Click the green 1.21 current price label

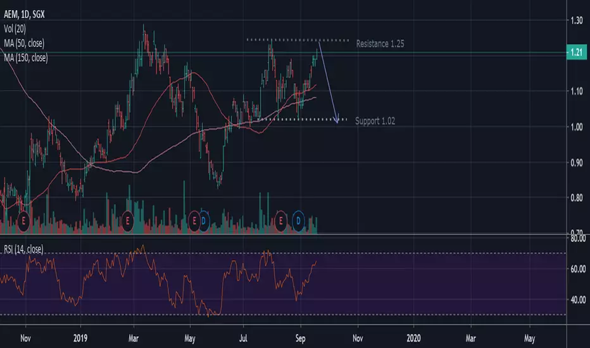[577, 52]
